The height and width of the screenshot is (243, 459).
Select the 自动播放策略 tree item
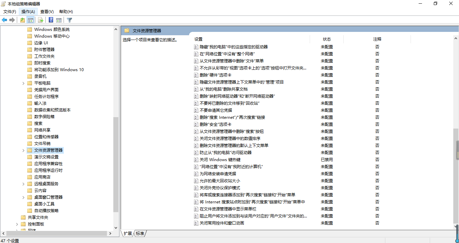click(46, 211)
